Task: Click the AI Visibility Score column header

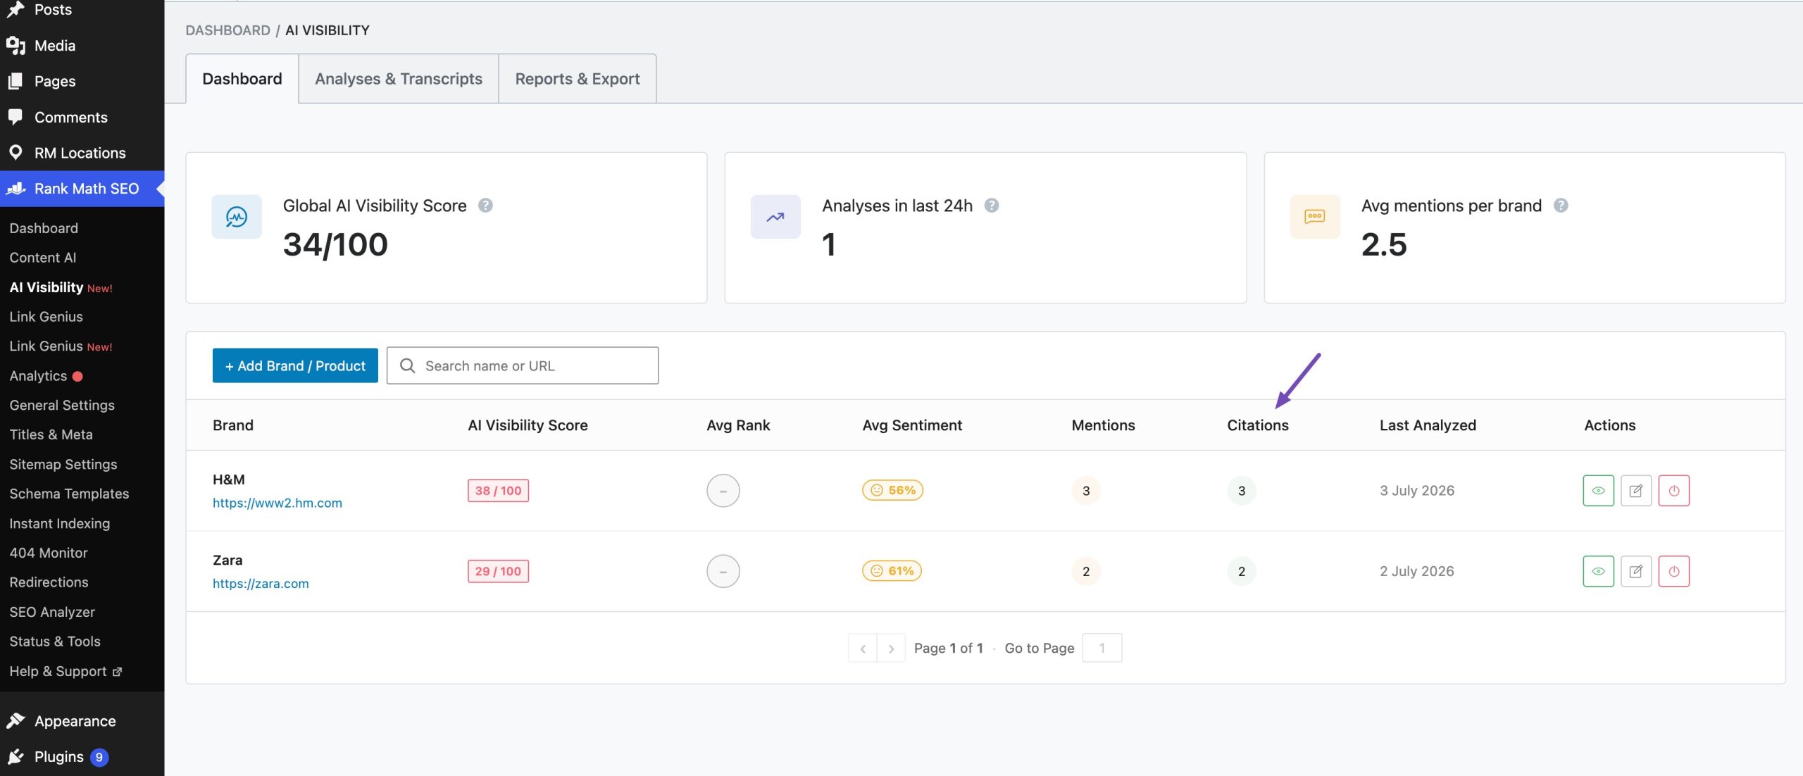Action: pos(528,425)
